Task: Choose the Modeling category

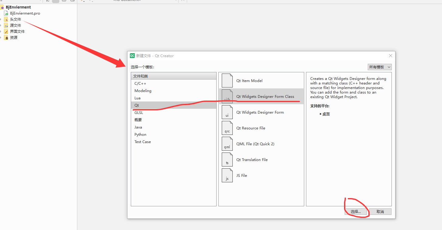Action: pyautogui.click(x=174, y=91)
